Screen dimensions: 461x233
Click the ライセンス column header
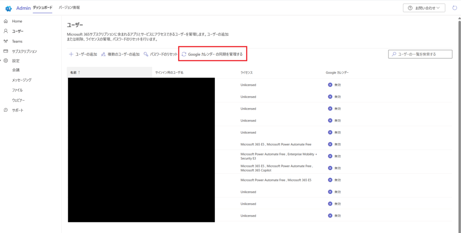point(246,72)
